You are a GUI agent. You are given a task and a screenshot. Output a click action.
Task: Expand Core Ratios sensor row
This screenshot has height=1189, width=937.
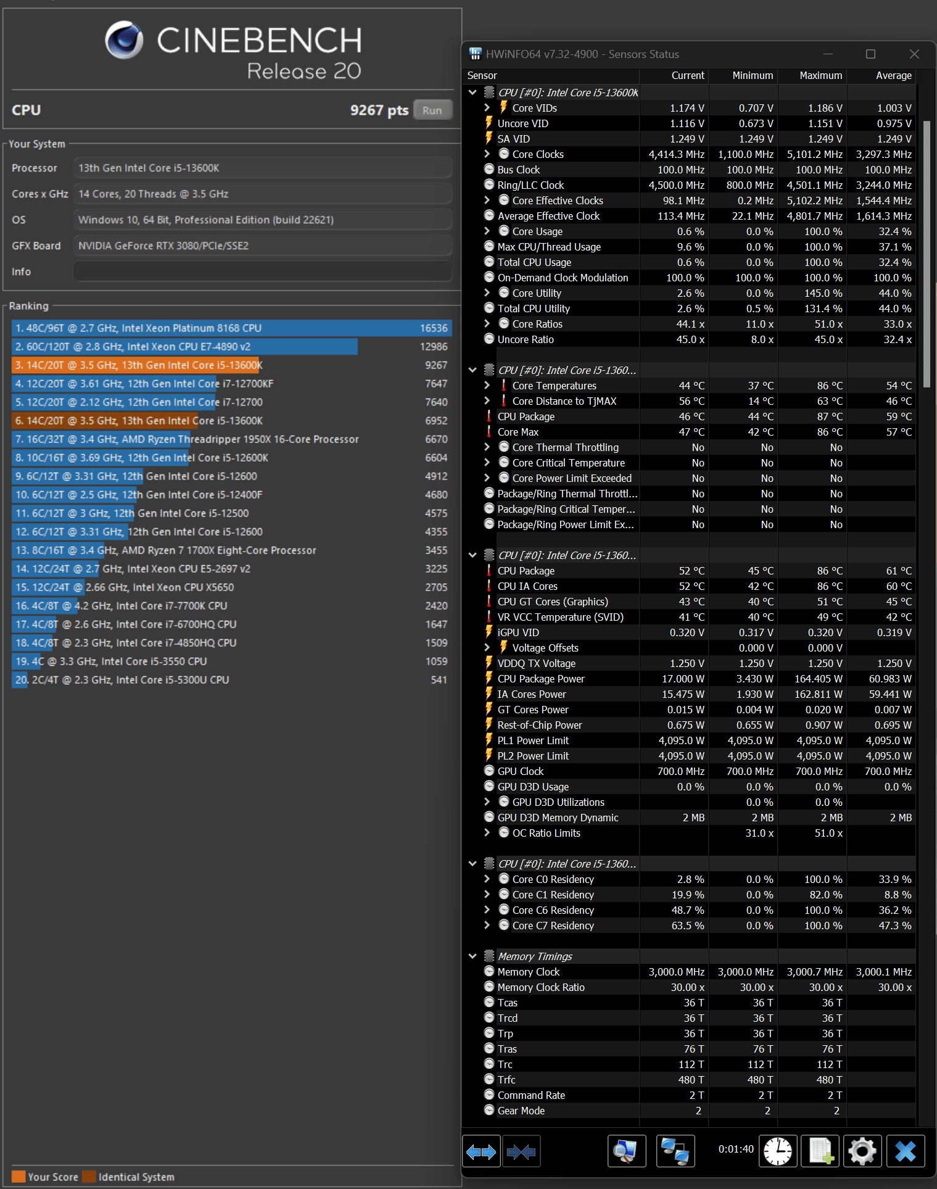pos(487,324)
